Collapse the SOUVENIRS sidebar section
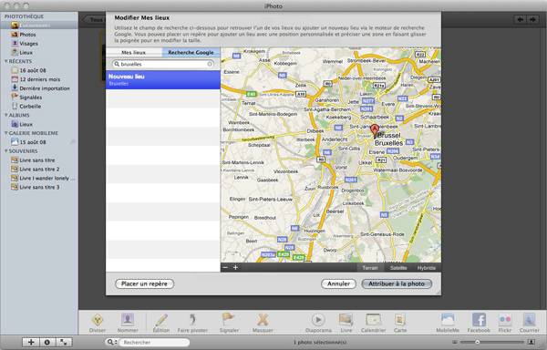This screenshot has height=350, width=547. coord(6,151)
